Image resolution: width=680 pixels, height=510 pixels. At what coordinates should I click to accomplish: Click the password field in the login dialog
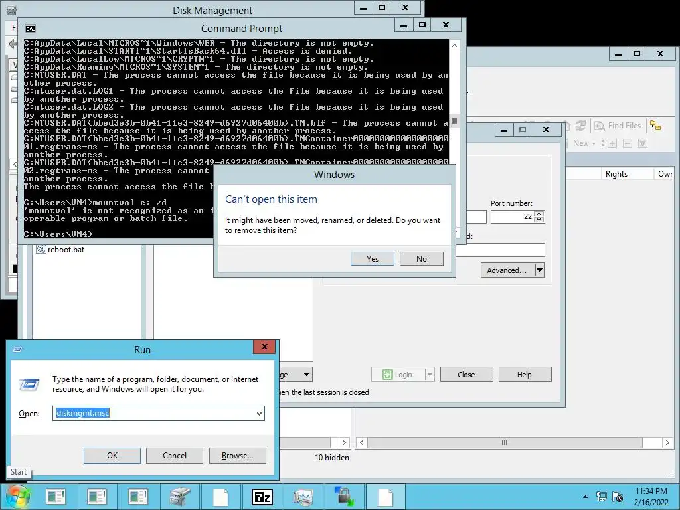(500, 250)
